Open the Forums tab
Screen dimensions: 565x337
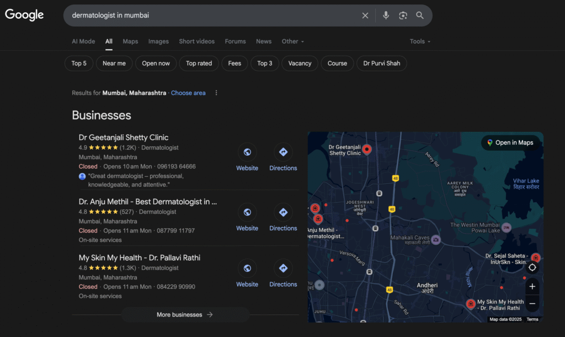(235, 41)
